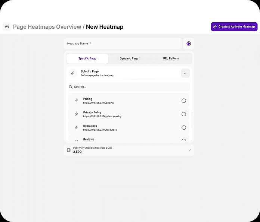Expand the Page Views dropdown chevron
The image size is (260, 222).
[189, 150]
